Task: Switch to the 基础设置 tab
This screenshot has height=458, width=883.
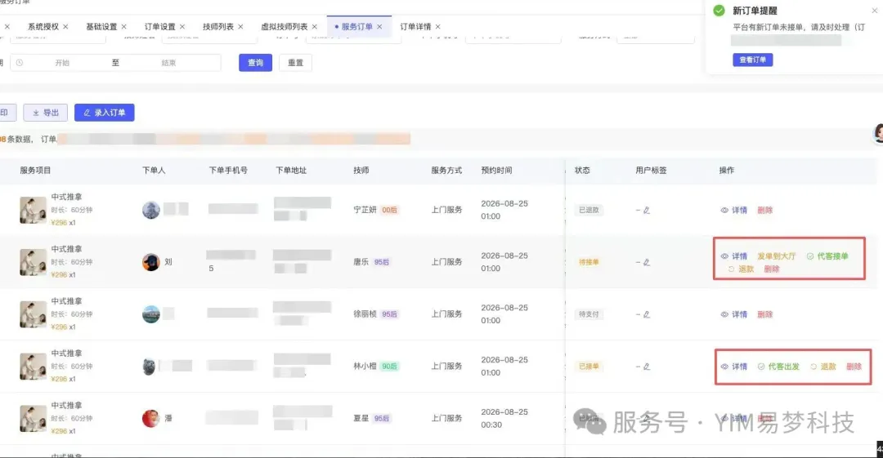Action: pos(101,26)
